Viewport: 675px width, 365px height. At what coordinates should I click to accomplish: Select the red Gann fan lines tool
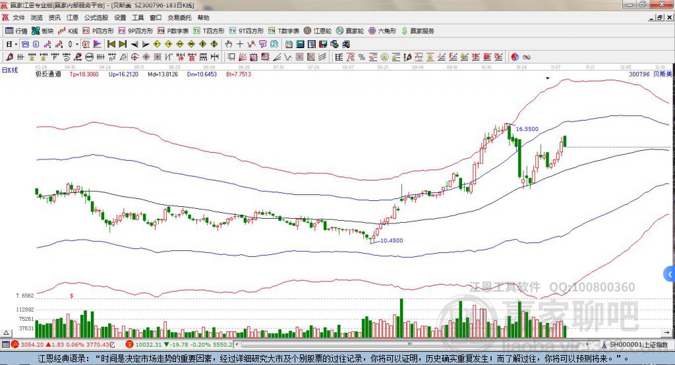[x=242, y=57]
